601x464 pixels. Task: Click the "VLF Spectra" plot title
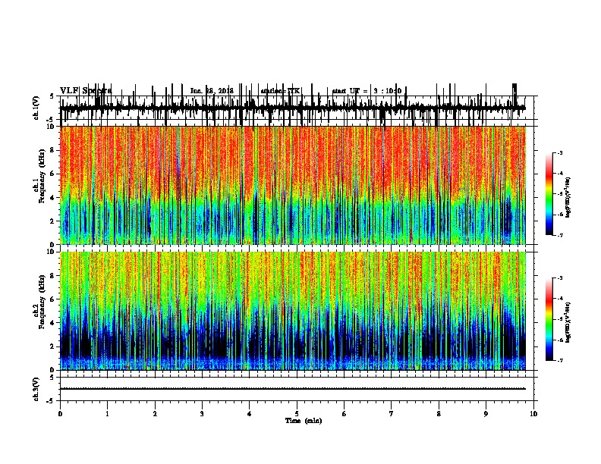[x=86, y=91]
